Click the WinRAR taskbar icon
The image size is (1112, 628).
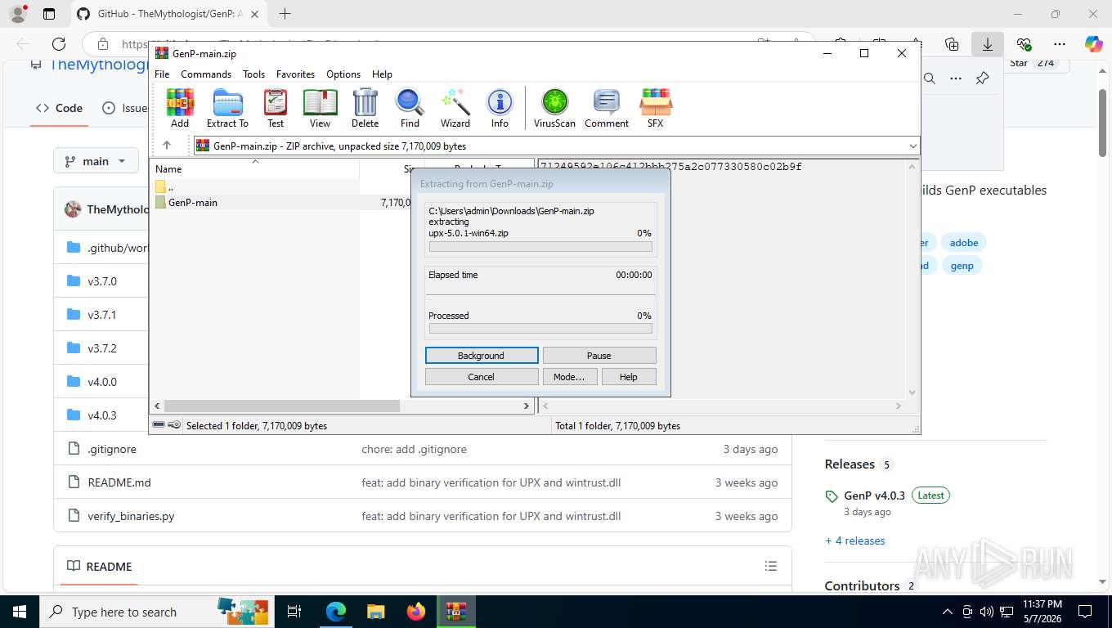[455, 612]
